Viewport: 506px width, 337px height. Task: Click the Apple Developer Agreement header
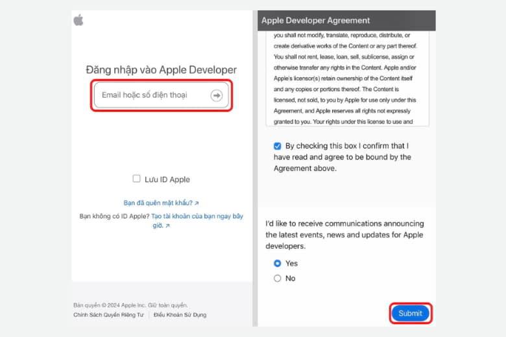pos(346,21)
